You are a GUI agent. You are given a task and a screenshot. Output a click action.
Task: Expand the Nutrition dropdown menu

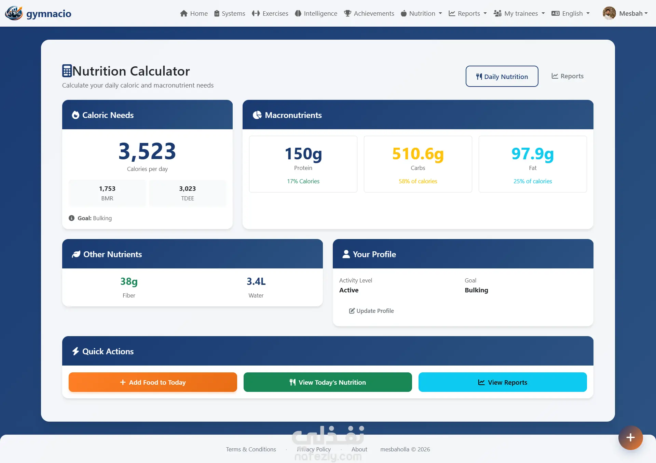(x=421, y=13)
